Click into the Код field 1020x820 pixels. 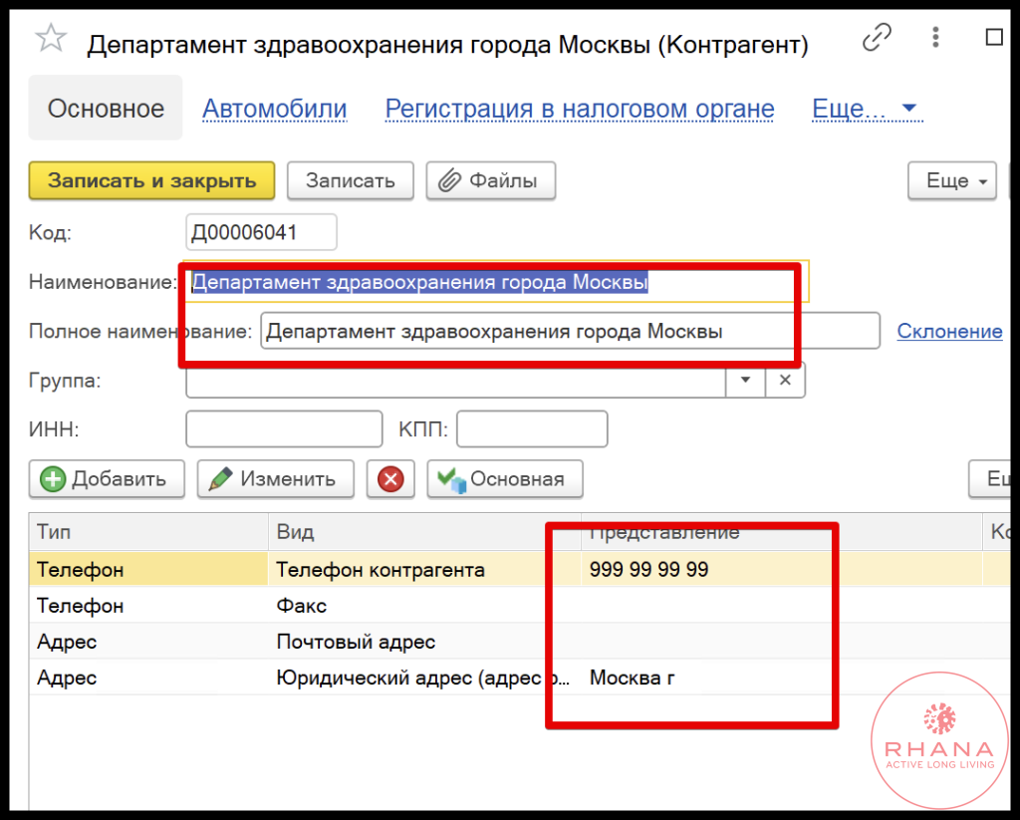tap(261, 232)
